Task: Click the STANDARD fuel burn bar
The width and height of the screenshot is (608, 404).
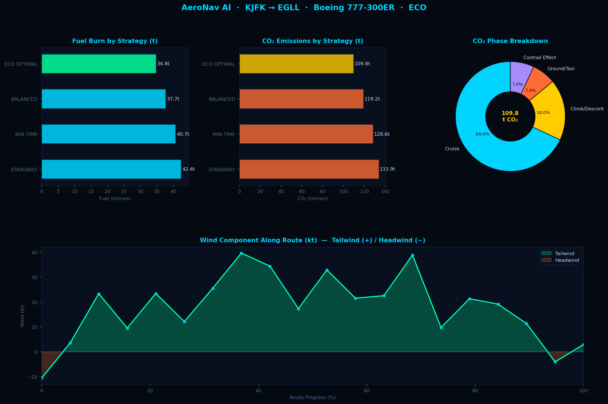Action: tap(111, 169)
